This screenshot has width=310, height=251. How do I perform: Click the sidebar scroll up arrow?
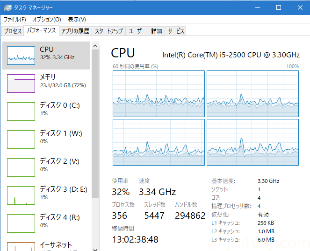click(95, 46)
